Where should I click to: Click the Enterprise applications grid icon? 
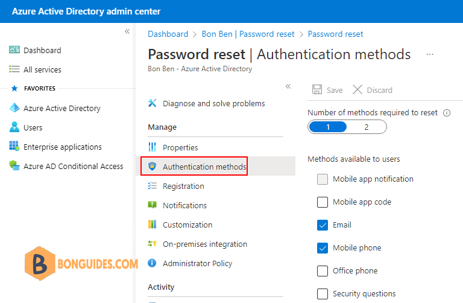(x=14, y=146)
